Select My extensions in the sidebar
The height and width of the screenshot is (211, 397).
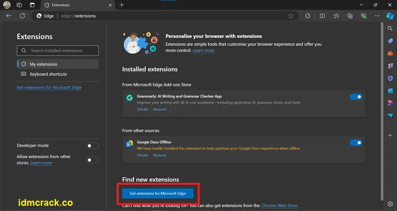58,64
